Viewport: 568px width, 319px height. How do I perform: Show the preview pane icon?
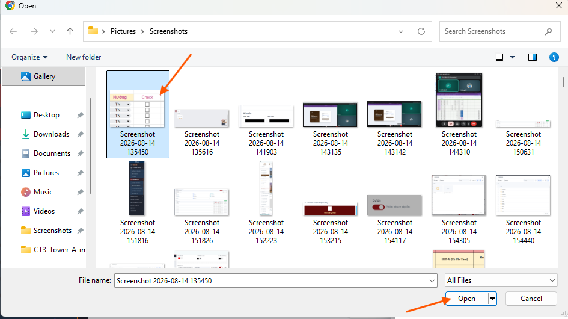pos(532,57)
